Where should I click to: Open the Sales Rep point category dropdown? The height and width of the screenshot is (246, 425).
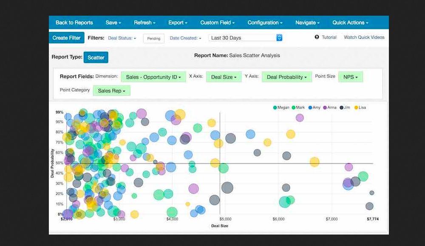coord(111,91)
